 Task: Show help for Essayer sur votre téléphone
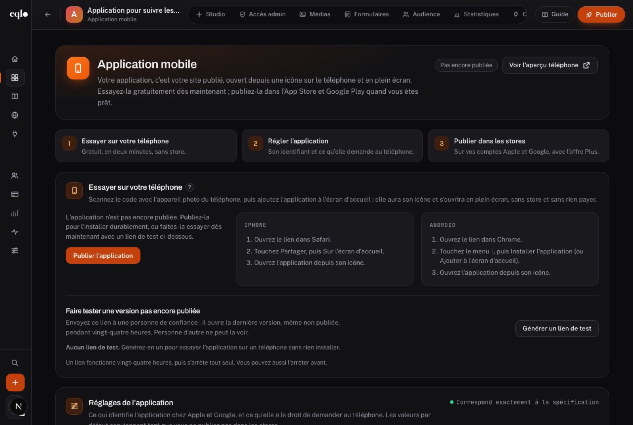tap(190, 187)
